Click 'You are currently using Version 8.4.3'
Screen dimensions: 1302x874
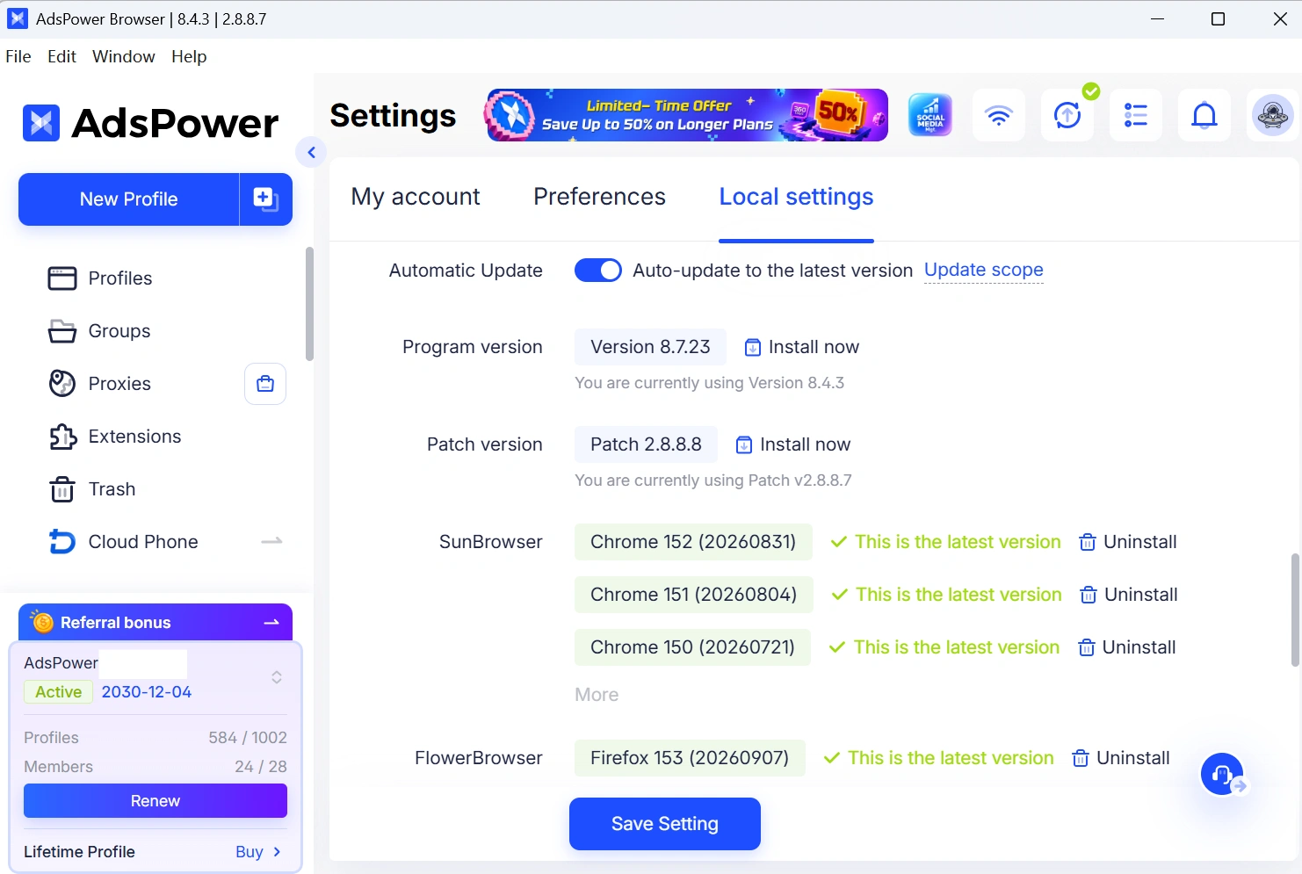point(710,383)
